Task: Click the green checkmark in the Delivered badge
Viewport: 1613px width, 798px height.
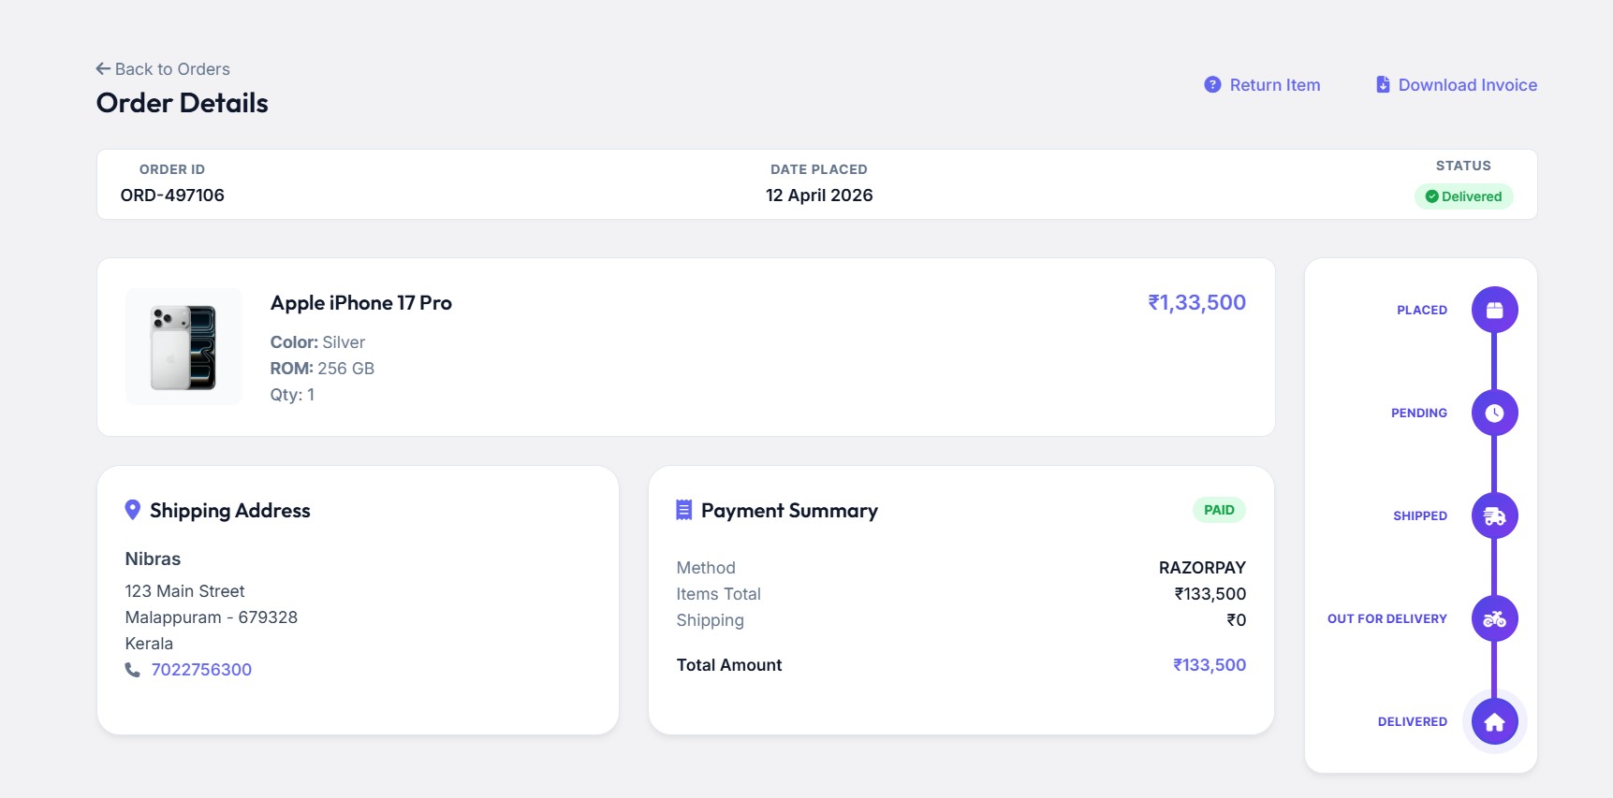Action: pyautogui.click(x=1431, y=196)
